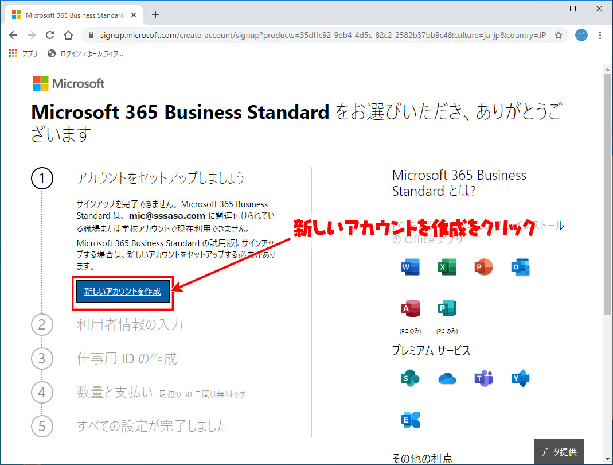This screenshot has width=613, height=465.
Task: Click the Yammer service icon
Action: click(520, 378)
